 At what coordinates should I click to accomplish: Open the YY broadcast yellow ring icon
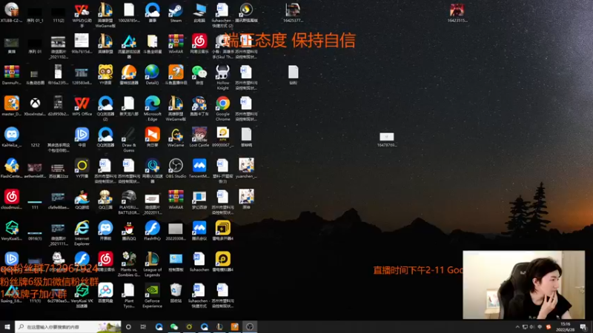pyautogui.click(x=82, y=169)
